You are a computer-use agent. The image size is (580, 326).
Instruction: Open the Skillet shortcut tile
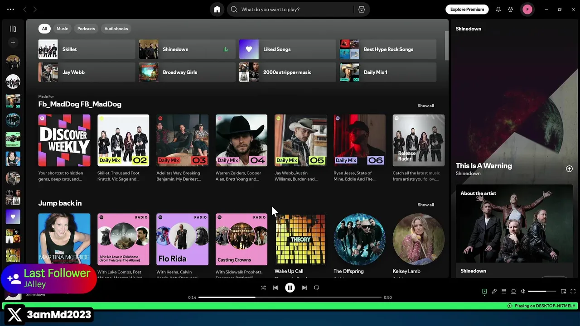click(x=87, y=49)
